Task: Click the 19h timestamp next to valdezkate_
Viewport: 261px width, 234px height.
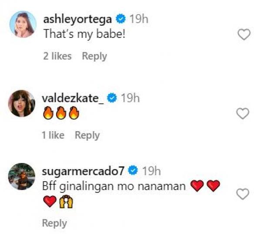Action: pyautogui.click(x=130, y=98)
